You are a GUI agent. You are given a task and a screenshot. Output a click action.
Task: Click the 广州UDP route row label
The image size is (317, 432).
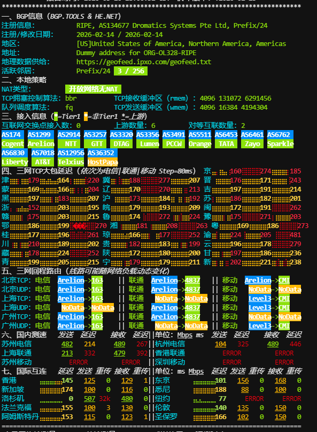tap(16, 325)
